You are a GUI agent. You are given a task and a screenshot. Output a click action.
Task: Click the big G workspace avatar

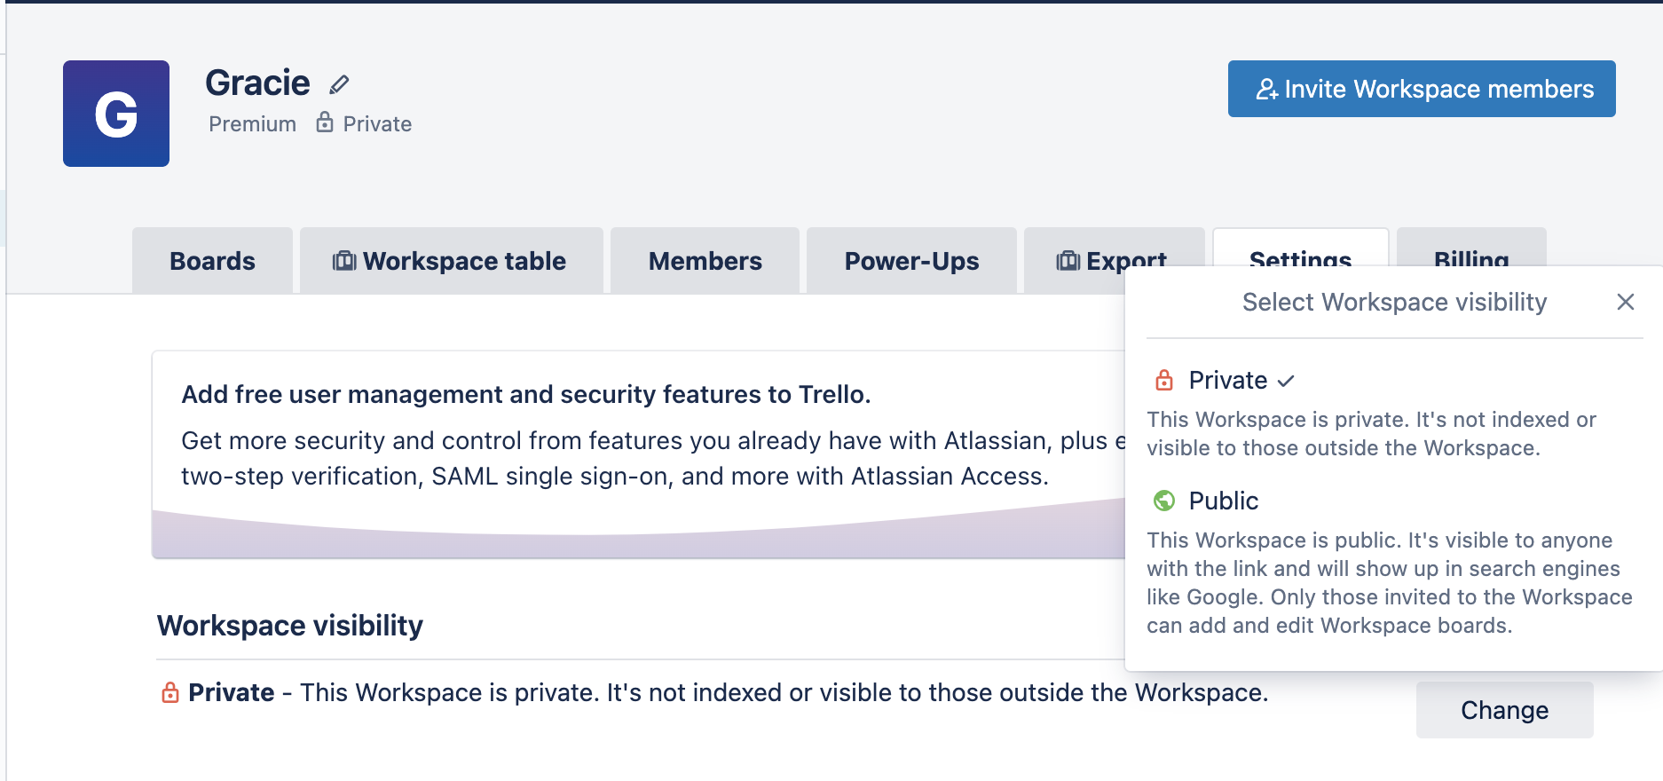116,114
